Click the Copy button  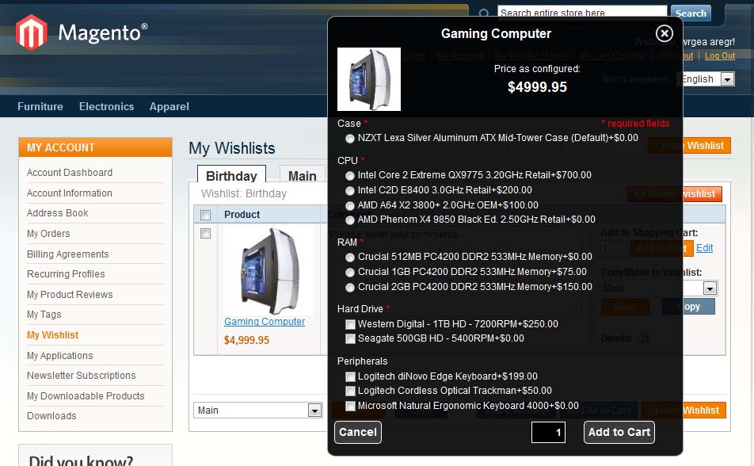[x=688, y=307]
